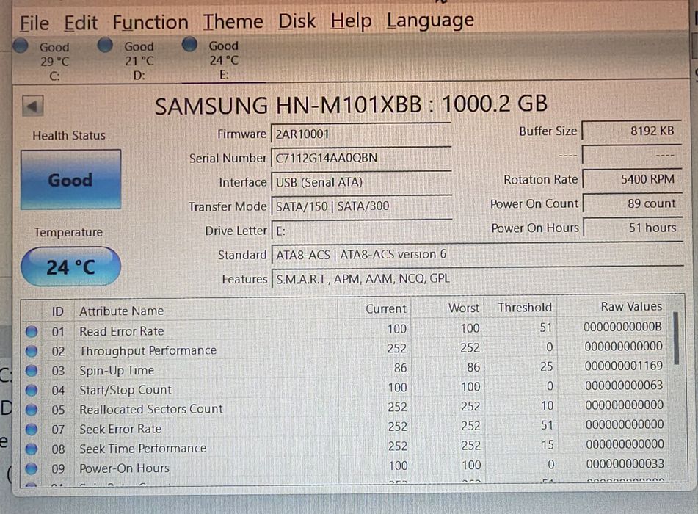The image size is (698, 514).
Task: Click the SAMSUNG HN-M101XBB disk title
Action: pyautogui.click(x=351, y=105)
